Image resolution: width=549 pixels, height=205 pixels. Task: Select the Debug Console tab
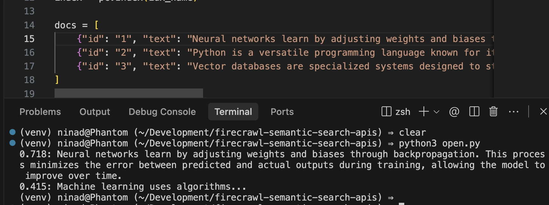pos(162,112)
